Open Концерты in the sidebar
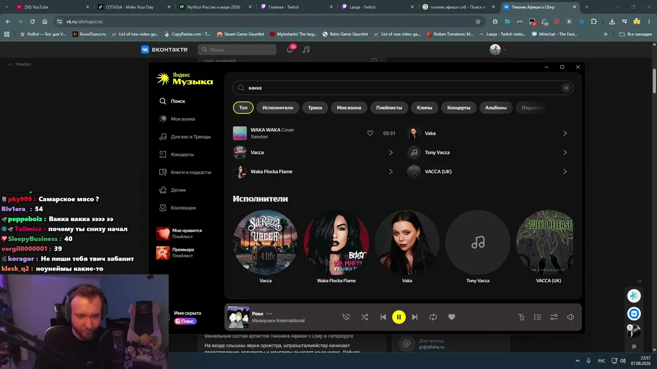Screen dimensions: 657x369 [177, 154]
